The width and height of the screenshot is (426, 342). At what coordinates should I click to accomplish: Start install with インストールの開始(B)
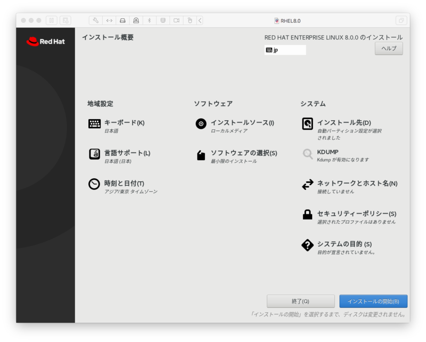point(373,301)
